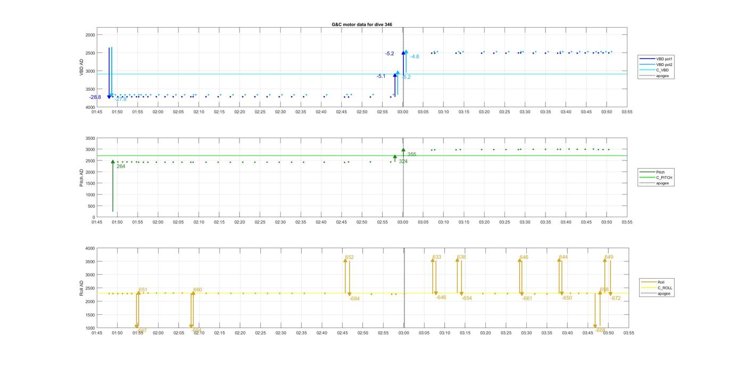Click the "633" roll data label
The height and width of the screenshot is (368, 745).
tap(437, 257)
